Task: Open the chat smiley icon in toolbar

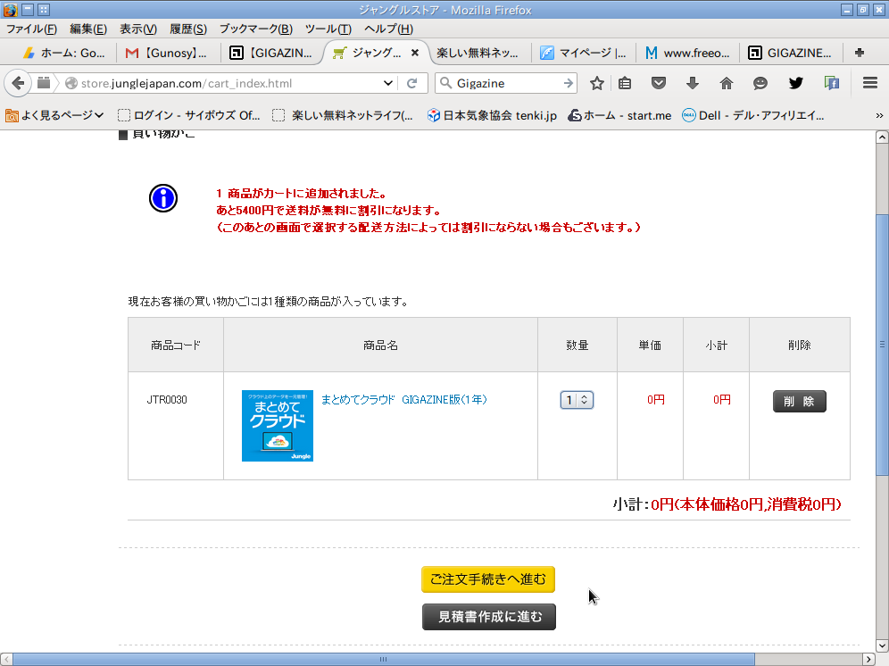Action: (x=760, y=83)
